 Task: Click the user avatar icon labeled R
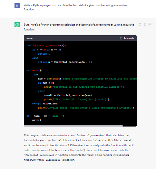point(17,6)
